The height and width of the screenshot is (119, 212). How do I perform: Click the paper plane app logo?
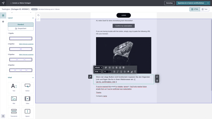click(x=3, y=3)
